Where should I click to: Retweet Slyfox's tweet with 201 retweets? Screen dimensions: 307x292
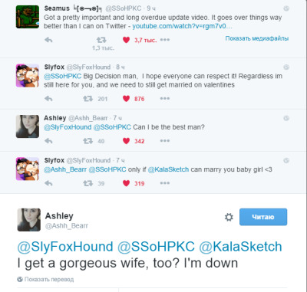click(87, 99)
